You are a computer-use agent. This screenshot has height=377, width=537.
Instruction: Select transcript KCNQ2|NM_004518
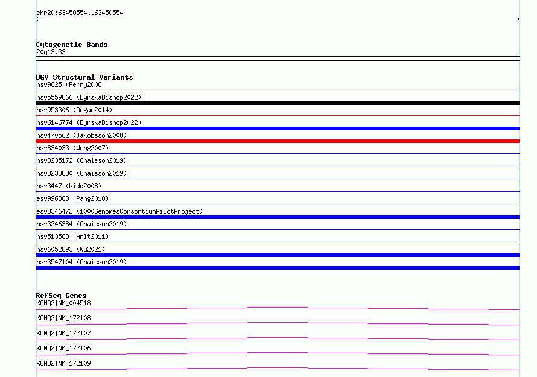pos(63,303)
